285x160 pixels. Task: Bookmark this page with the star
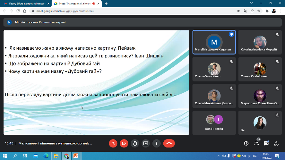pos(259,11)
